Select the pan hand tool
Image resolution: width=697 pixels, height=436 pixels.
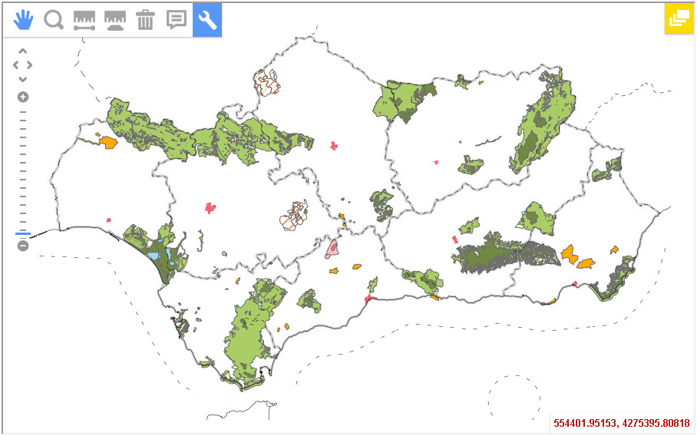(23, 20)
